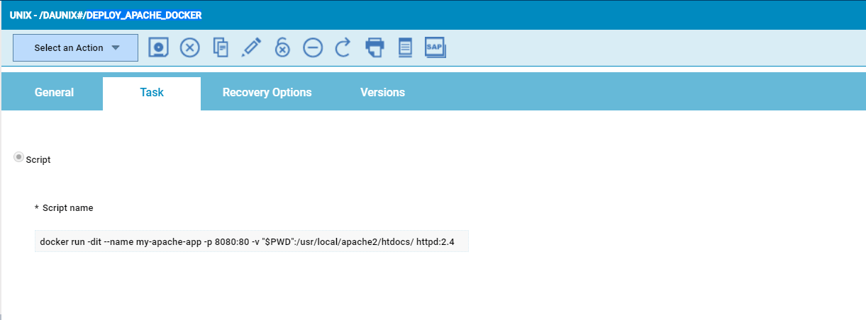866x320 pixels.
Task: Click the Script option label text
Action: [38, 160]
